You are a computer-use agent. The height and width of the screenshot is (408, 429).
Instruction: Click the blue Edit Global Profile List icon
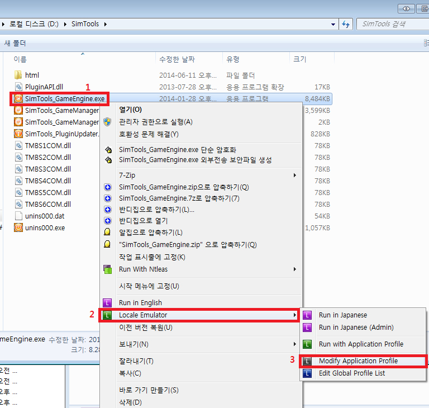tap(307, 373)
